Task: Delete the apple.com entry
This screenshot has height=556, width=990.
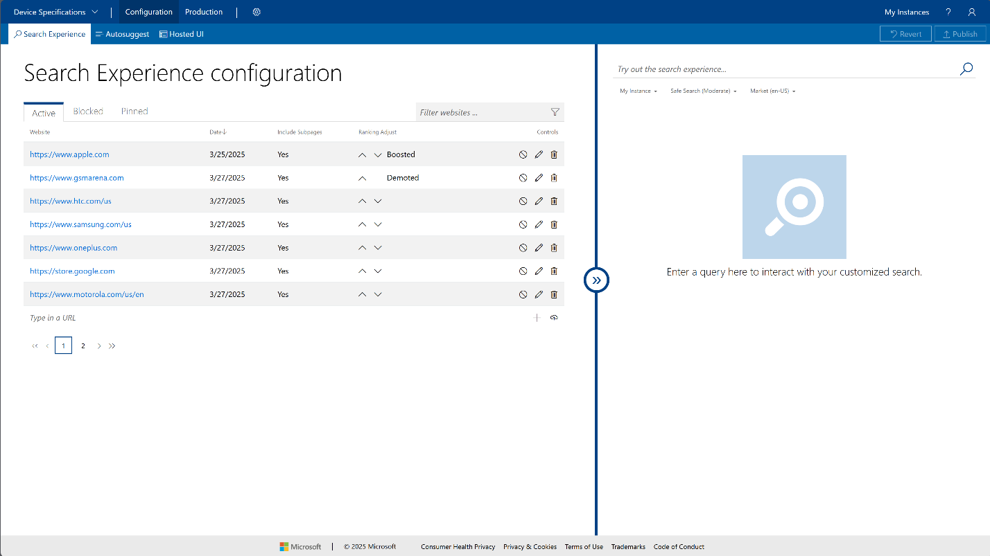Action: point(554,154)
